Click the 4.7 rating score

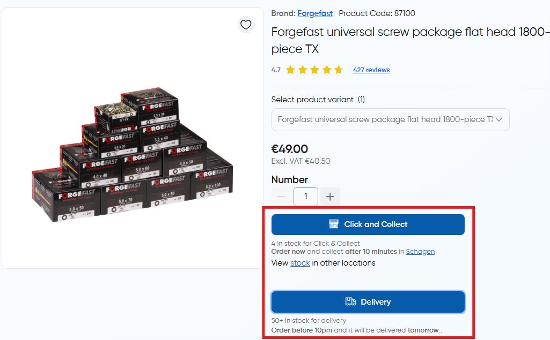(276, 70)
